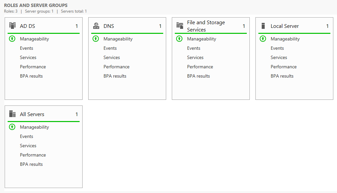This screenshot has height=193, width=337.
Task: Open Events under File and Storage Services
Action: (194, 48)
